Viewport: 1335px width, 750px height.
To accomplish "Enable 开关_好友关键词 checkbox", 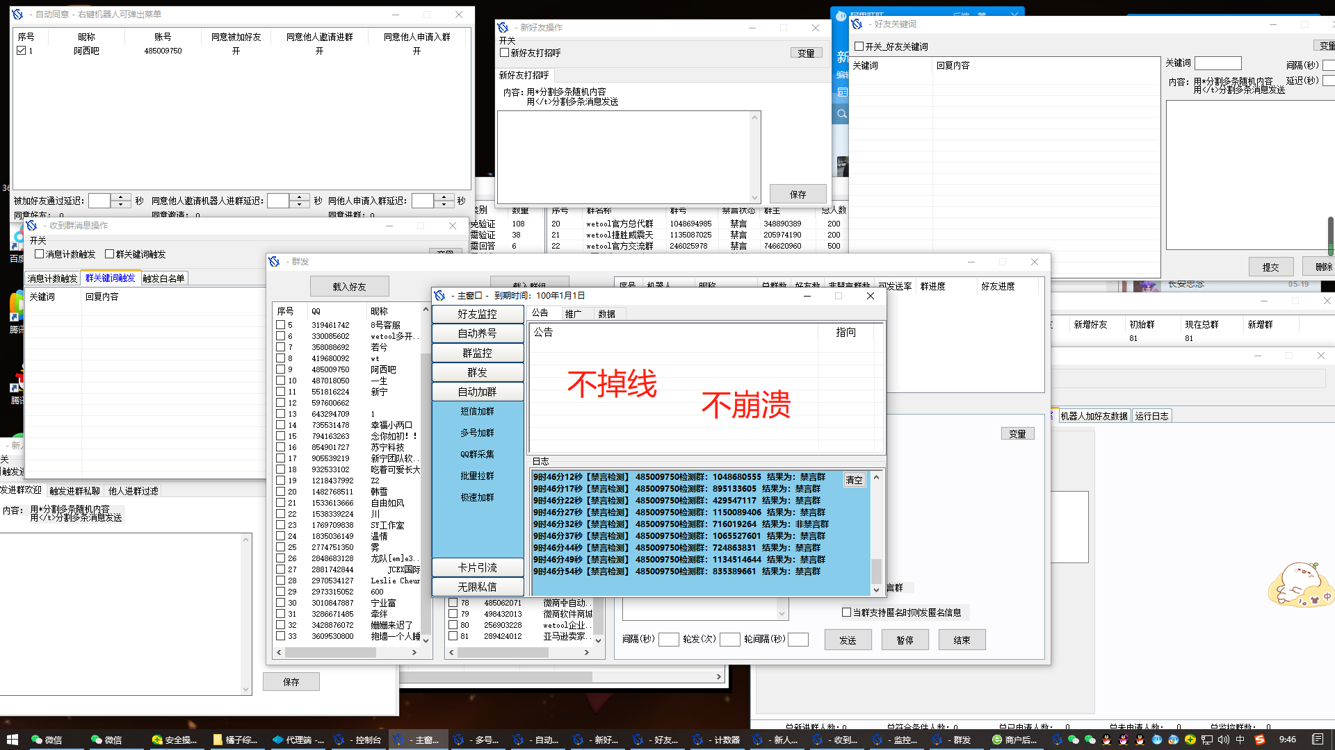I will (859, 47).
